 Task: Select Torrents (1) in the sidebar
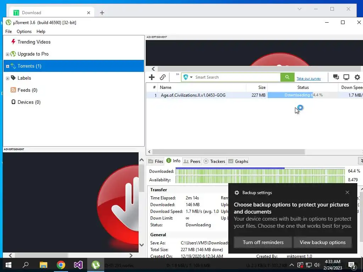pos(74,66)
